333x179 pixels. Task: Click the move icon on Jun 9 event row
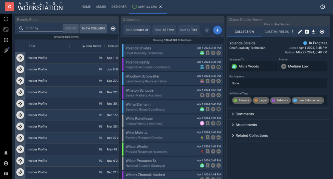click(20, 69)
